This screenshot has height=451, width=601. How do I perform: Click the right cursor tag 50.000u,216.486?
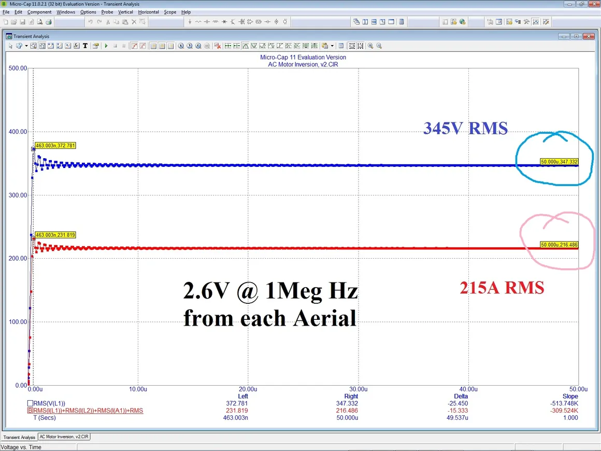(559, 245)
